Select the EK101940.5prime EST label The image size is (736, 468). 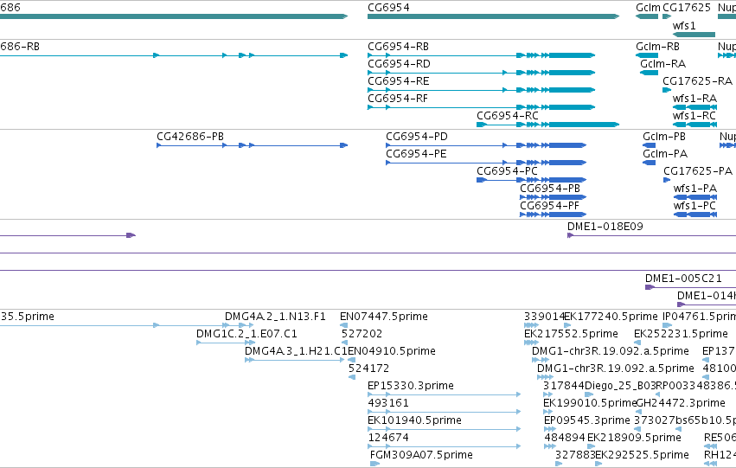(414, 421)
